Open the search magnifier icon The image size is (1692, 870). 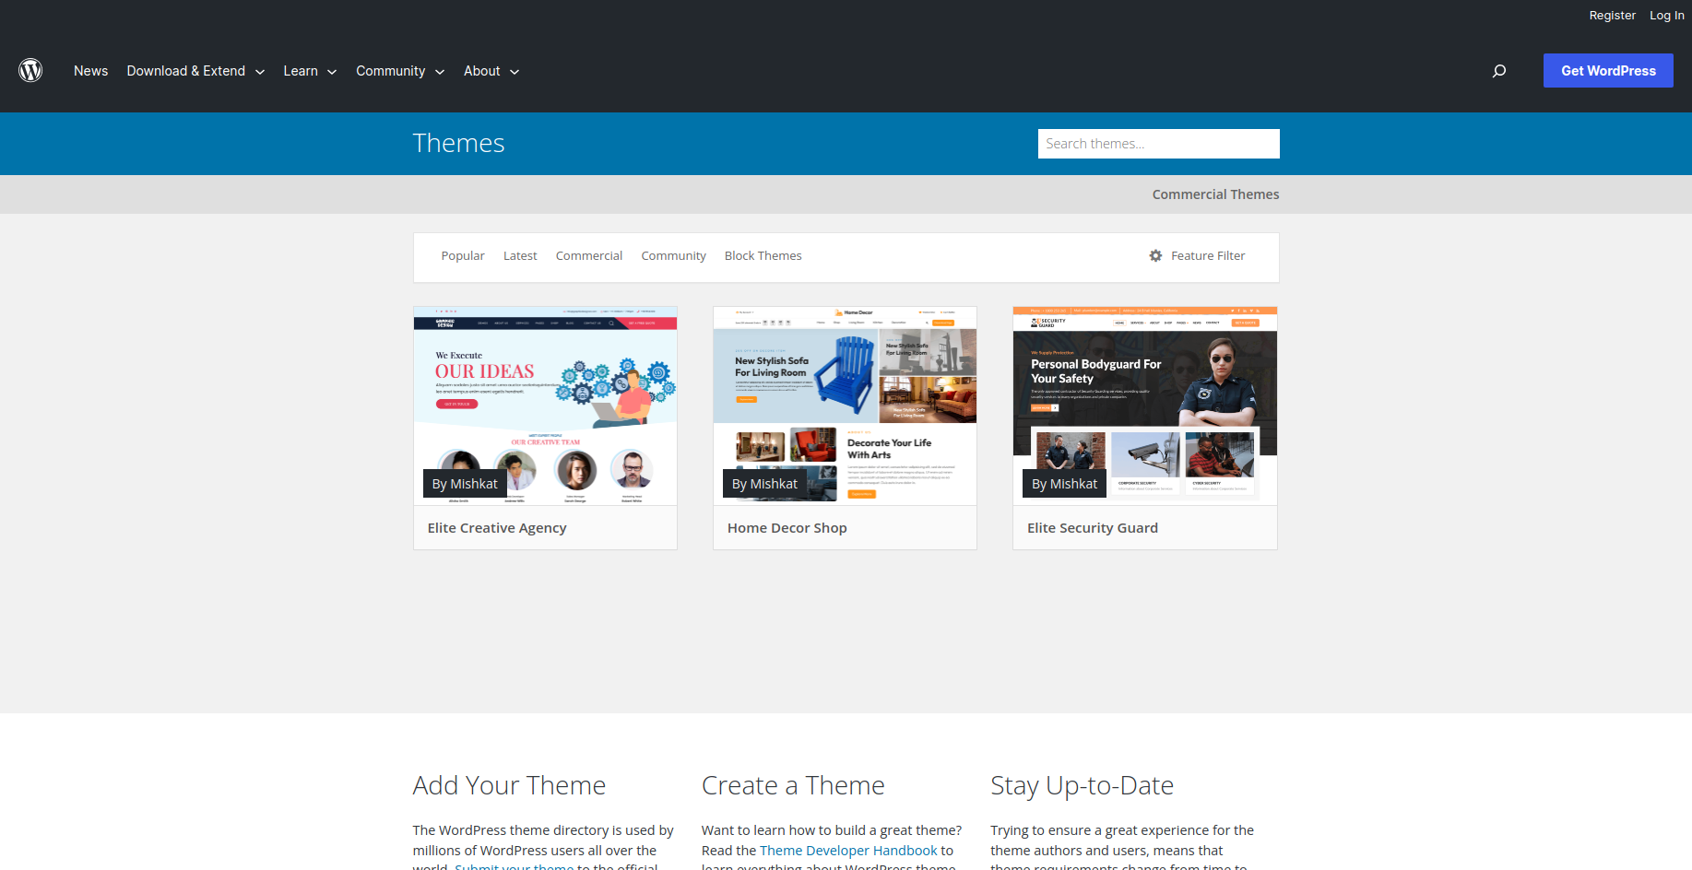pyautogui.click(x=1499, y=70)
